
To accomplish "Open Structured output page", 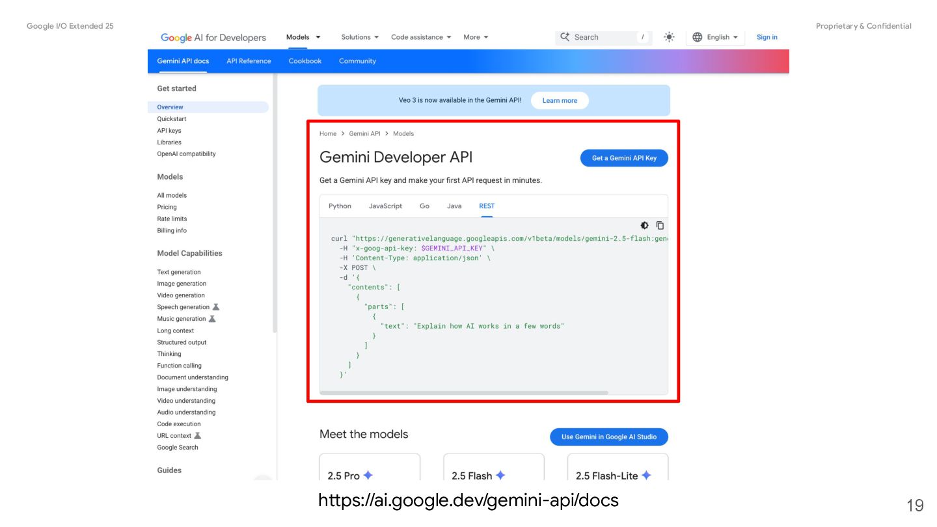I will coord(182,343).
